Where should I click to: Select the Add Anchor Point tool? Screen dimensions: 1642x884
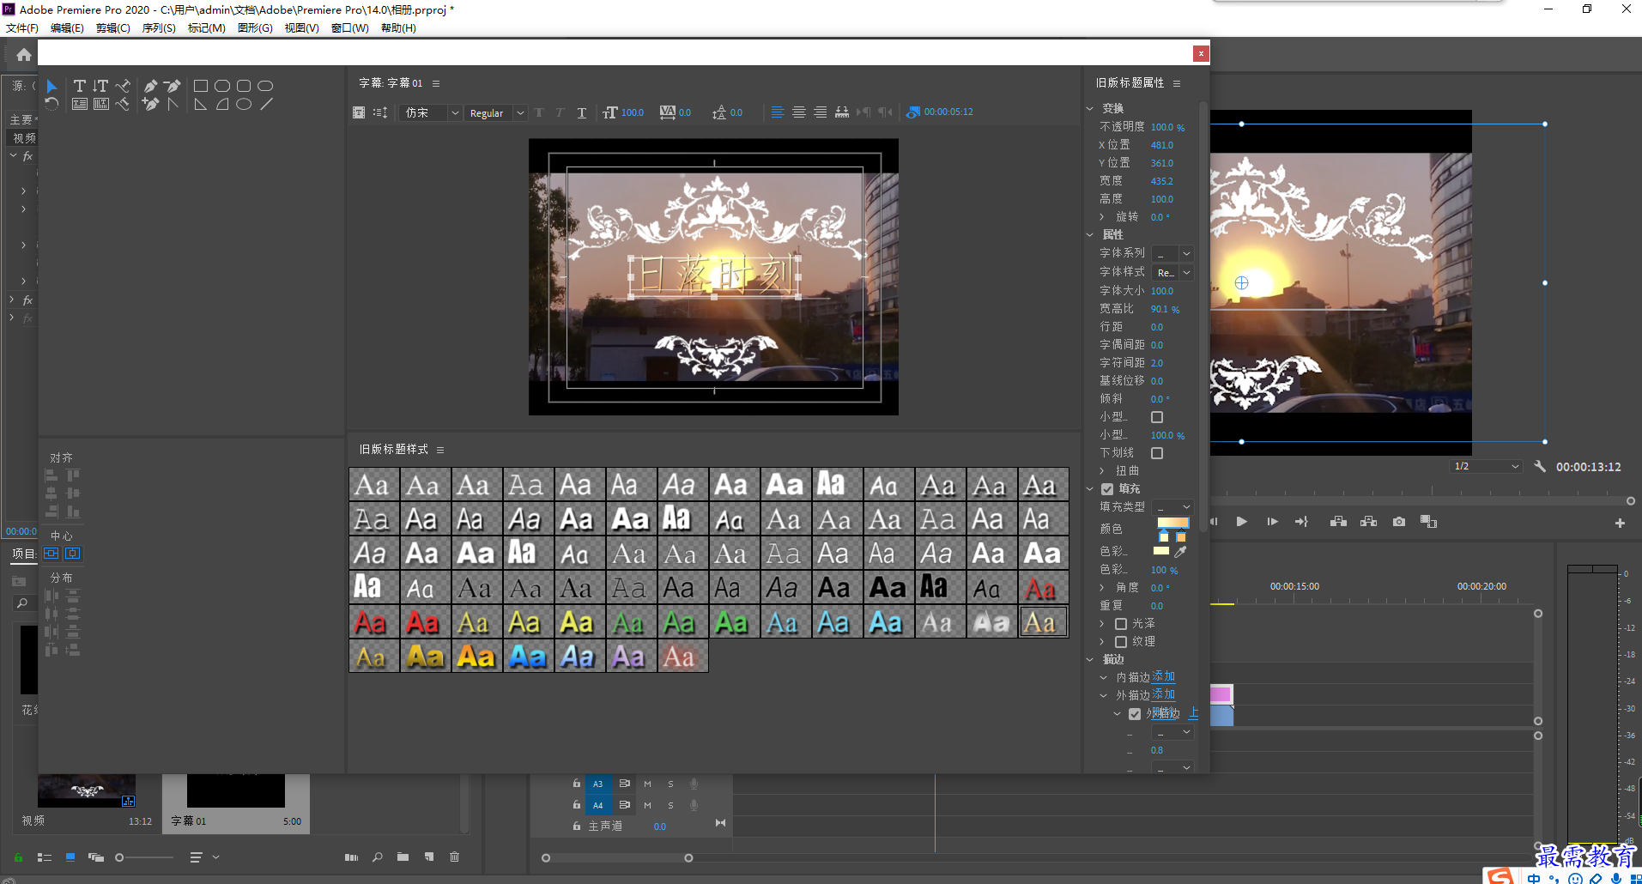(x=150, y=104)
